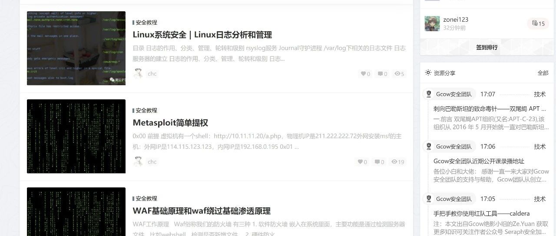The height and width of the screenshot is (236, 556).
Task: Open Gcow安全团队近期公开课录播地址 post
Action: 479,161
